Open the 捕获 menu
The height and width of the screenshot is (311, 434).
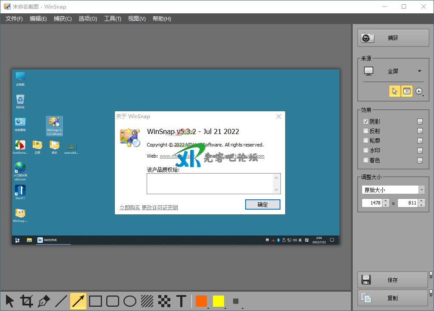pos(62,18)
